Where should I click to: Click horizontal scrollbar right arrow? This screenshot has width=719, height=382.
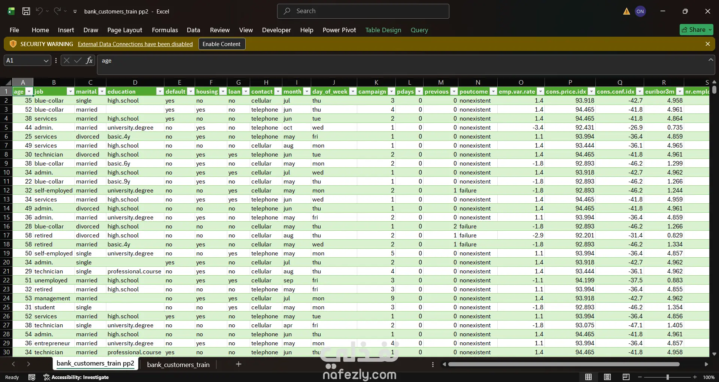pyautogui.click(x=706, y=364)
